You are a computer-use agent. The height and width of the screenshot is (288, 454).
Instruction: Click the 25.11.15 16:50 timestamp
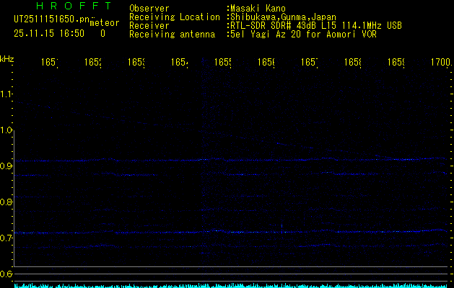48,33
